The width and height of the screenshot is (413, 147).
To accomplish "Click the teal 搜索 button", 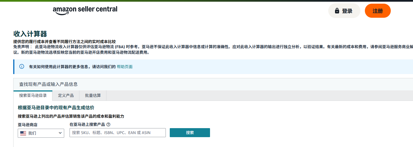I will [190, 133].
